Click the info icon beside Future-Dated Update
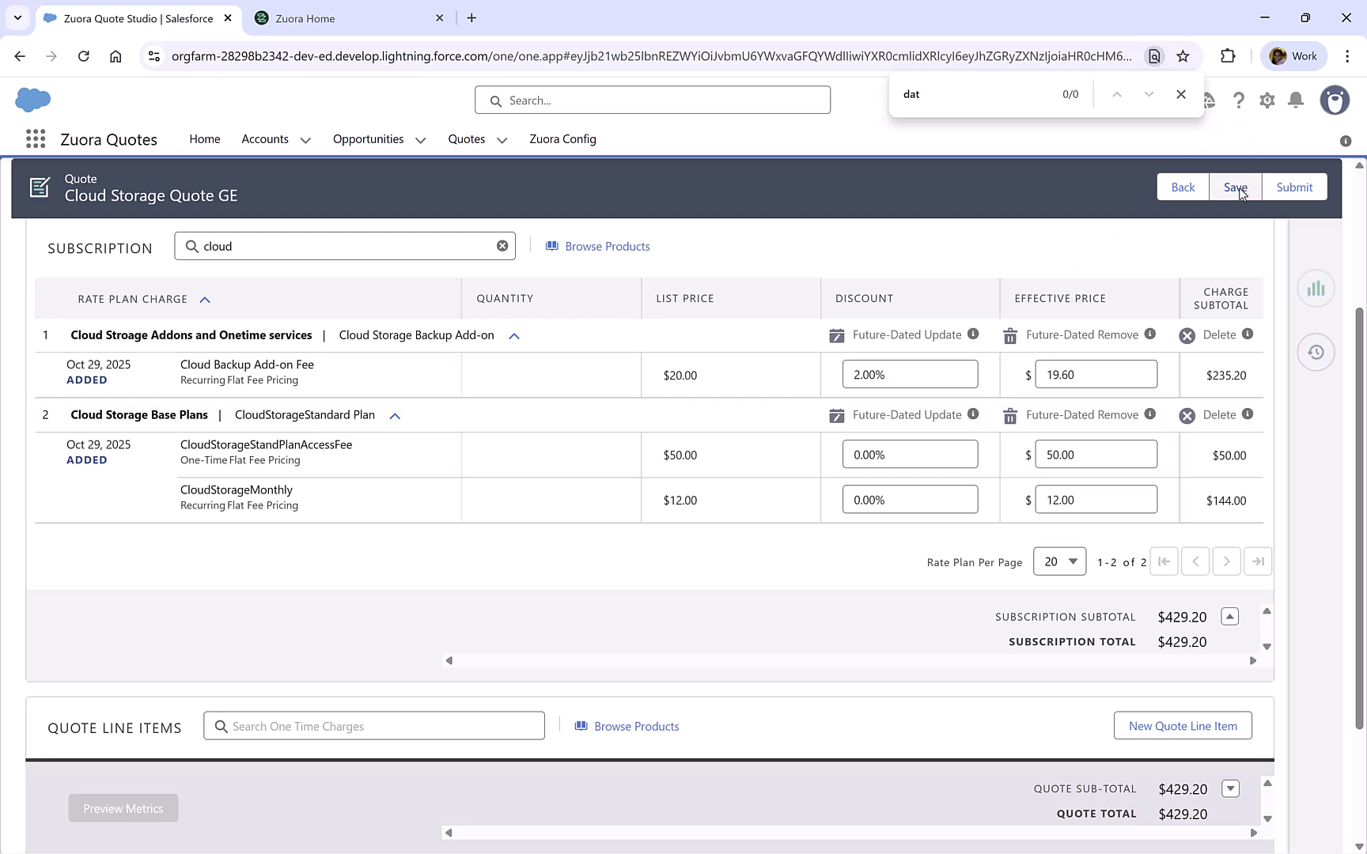Screen dimensions: 1367x854 tap(973, 334)
